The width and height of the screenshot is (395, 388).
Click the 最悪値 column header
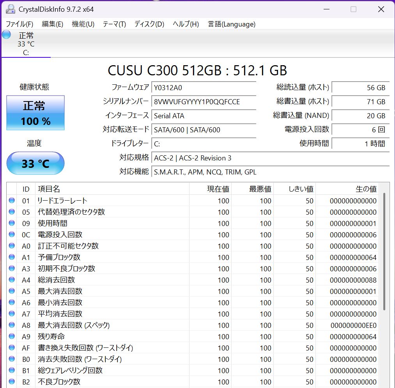click(252, 189)
